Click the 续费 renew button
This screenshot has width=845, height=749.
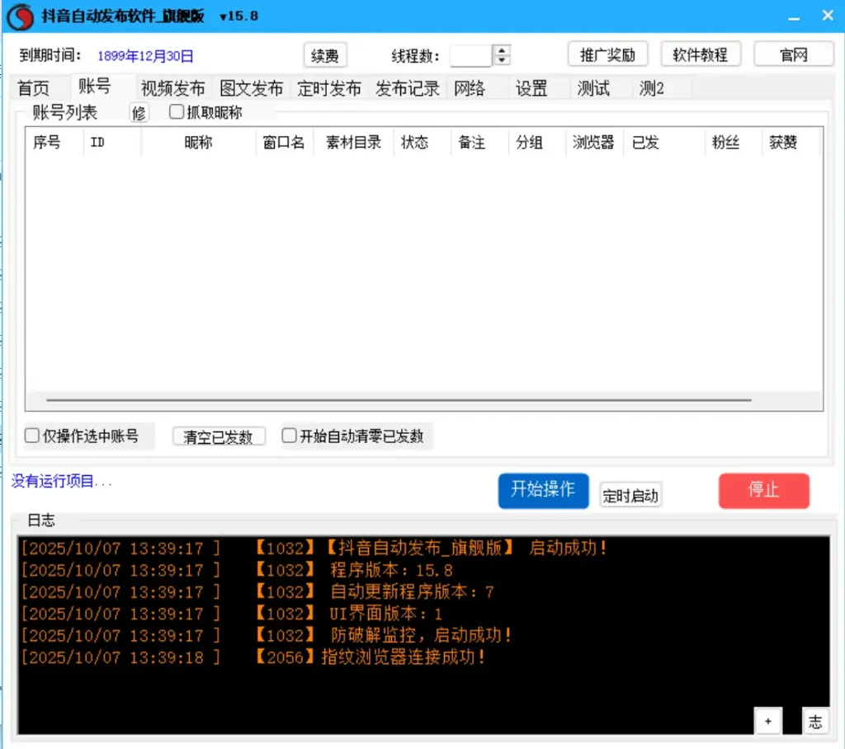click(325, 55)
